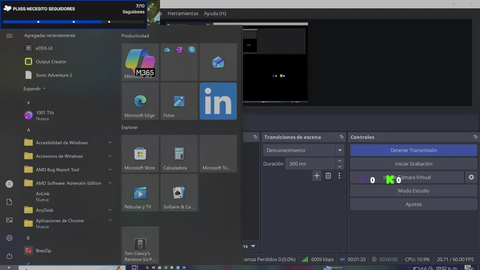Open the user account icon in Start rail
Image resolution: width=480 pixels, height=270 pixels.
[9, 184]
